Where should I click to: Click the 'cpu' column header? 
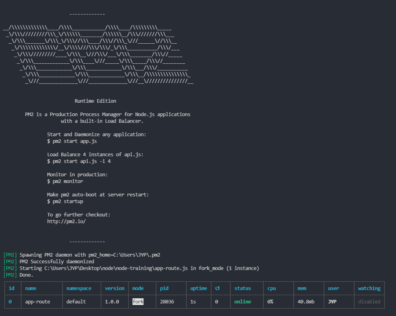(272, 288)
